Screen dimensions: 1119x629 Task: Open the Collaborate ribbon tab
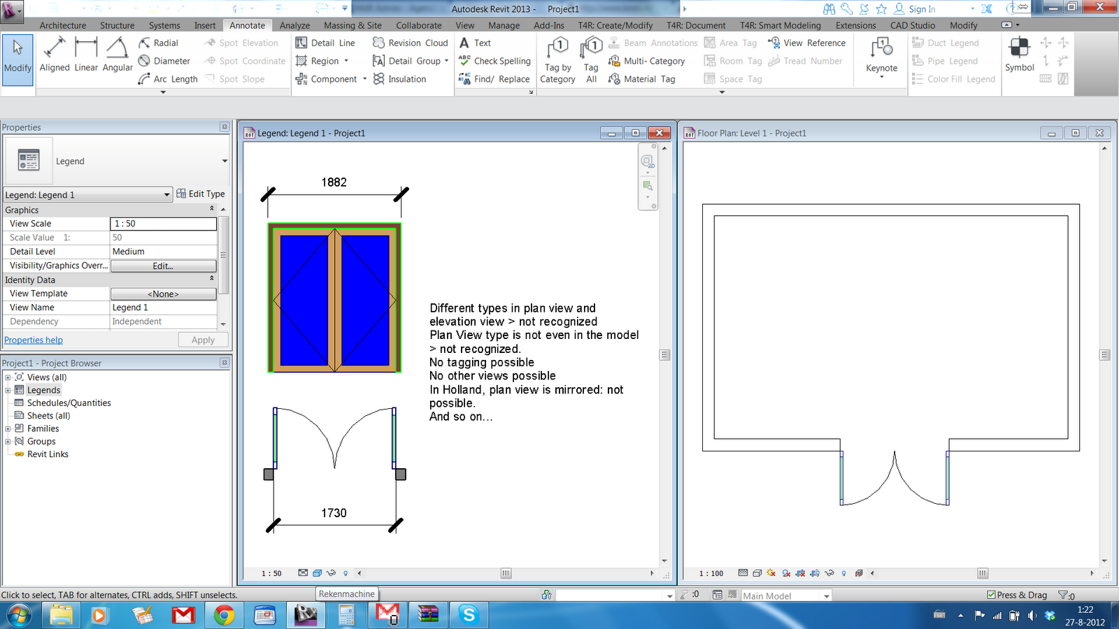[x=419, y=25]
